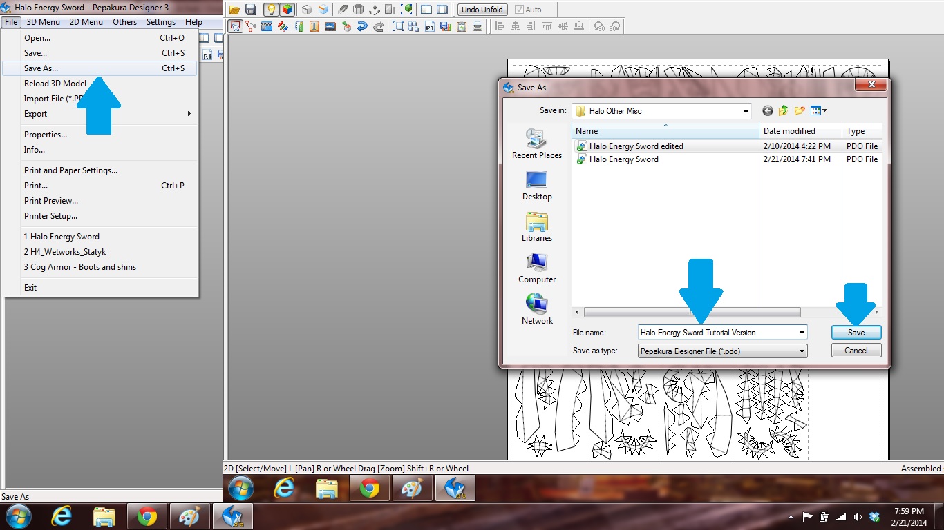Click the P.1 page number icon
Screen dimensions: 944x530
point(430,27)
